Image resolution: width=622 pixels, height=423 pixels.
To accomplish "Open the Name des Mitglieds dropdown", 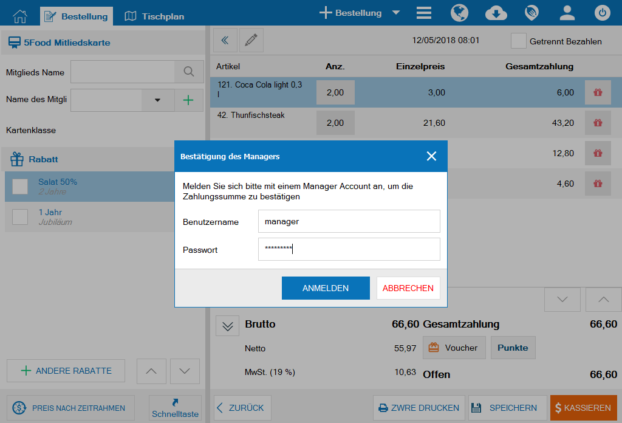I will pos(157,100).
